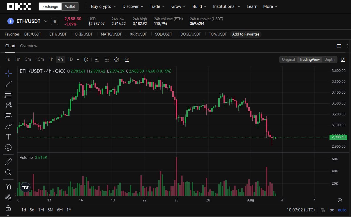
Task: Open the Learn page
Action: tap(252, 6)
